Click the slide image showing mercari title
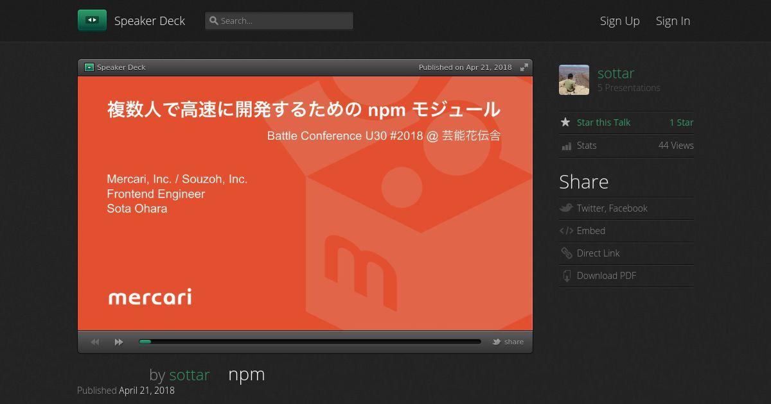This screenshot has width=771, height=404. 305,203
